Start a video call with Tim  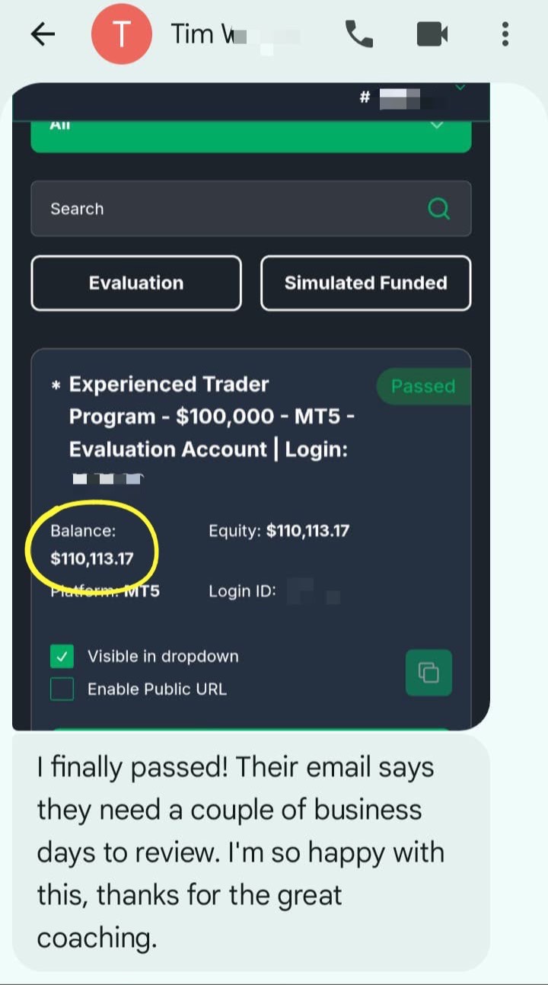click(x=432, y=34)
